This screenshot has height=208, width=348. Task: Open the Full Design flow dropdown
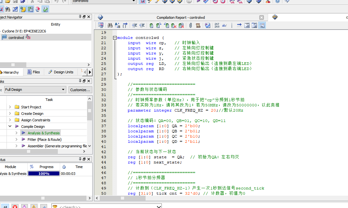click(x=35, y=90)
